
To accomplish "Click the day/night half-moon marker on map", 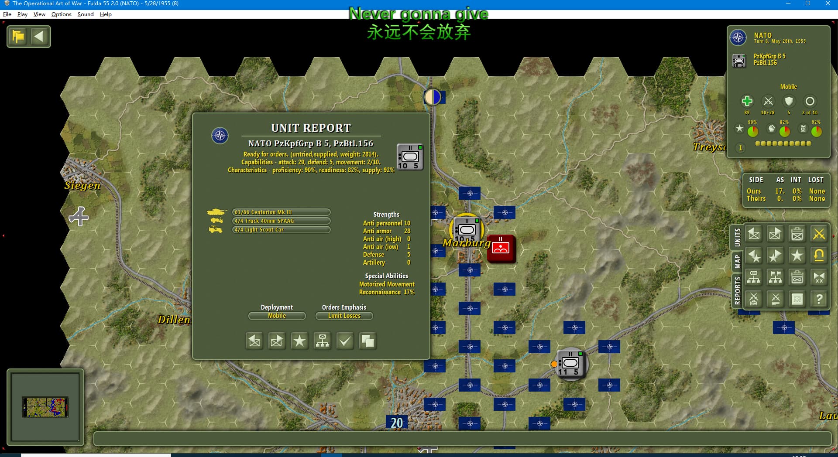I will (433, 97).
